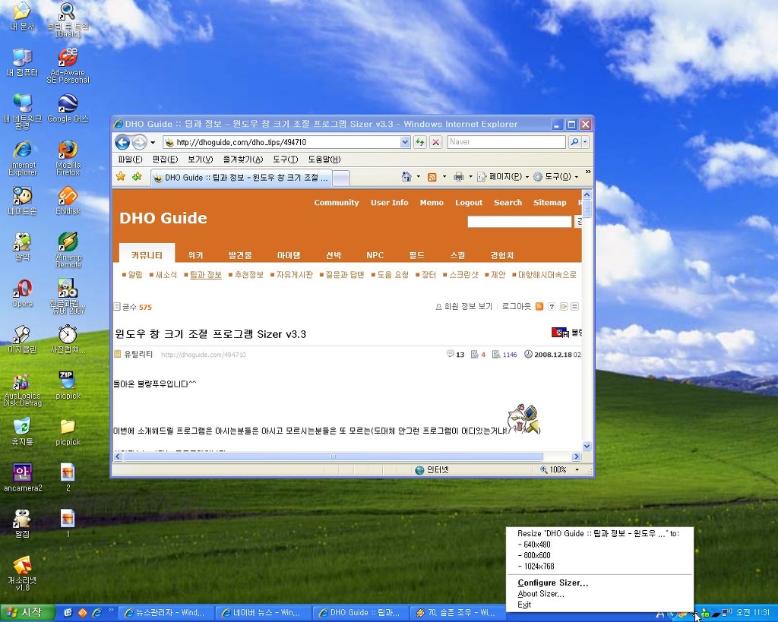
Task: Click the Naver search box
Action: 505,142
